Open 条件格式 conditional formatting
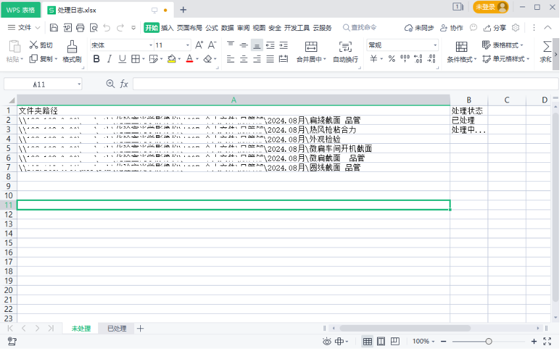This screenshot has width=560, height=350. tap(462, 52)
